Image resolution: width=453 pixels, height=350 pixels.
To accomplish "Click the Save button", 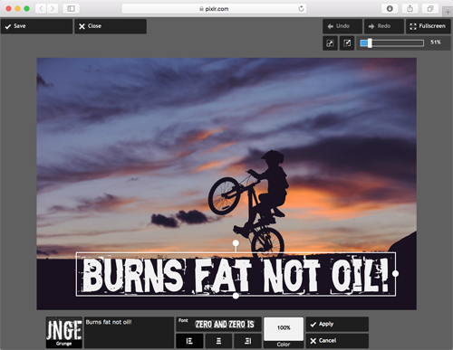I will [36, 26].
